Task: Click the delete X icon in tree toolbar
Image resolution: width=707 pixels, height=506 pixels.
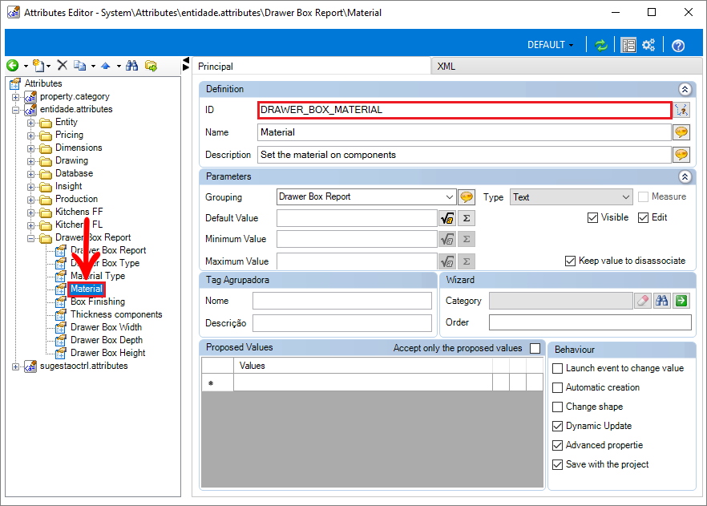Action: (63, 66)
